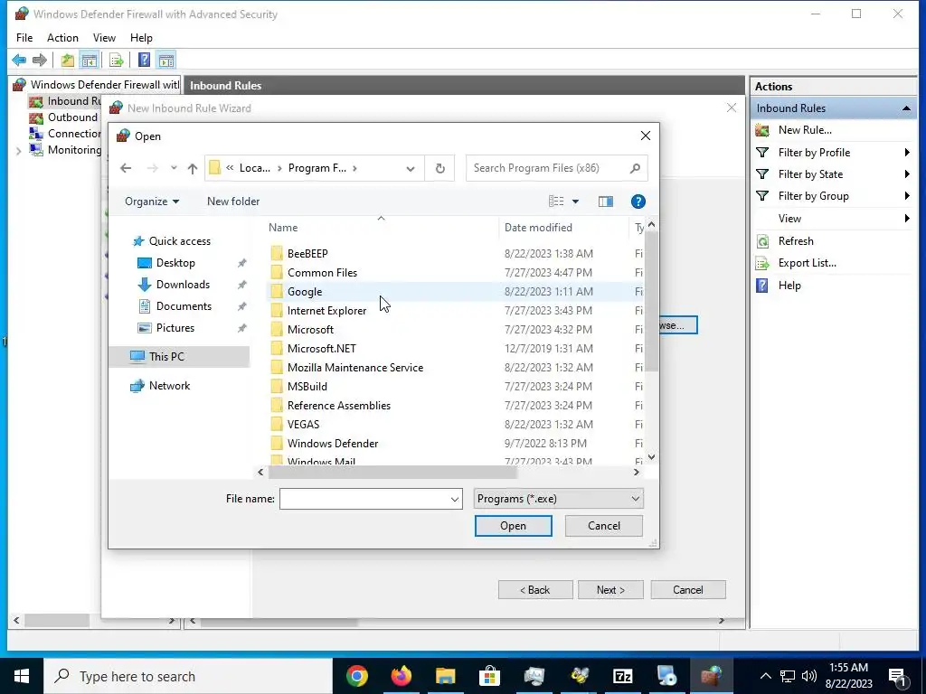Screen dimensions: 926x694
Task: Toggle the show/hide console tree toolbar icon
Action: tap(90, 60)
